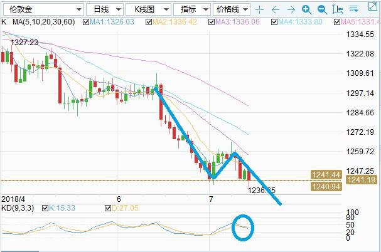This screenshot has width=381, height=252.
Task: Click the axis scale adjustment icon
Action: click(337, 9)
